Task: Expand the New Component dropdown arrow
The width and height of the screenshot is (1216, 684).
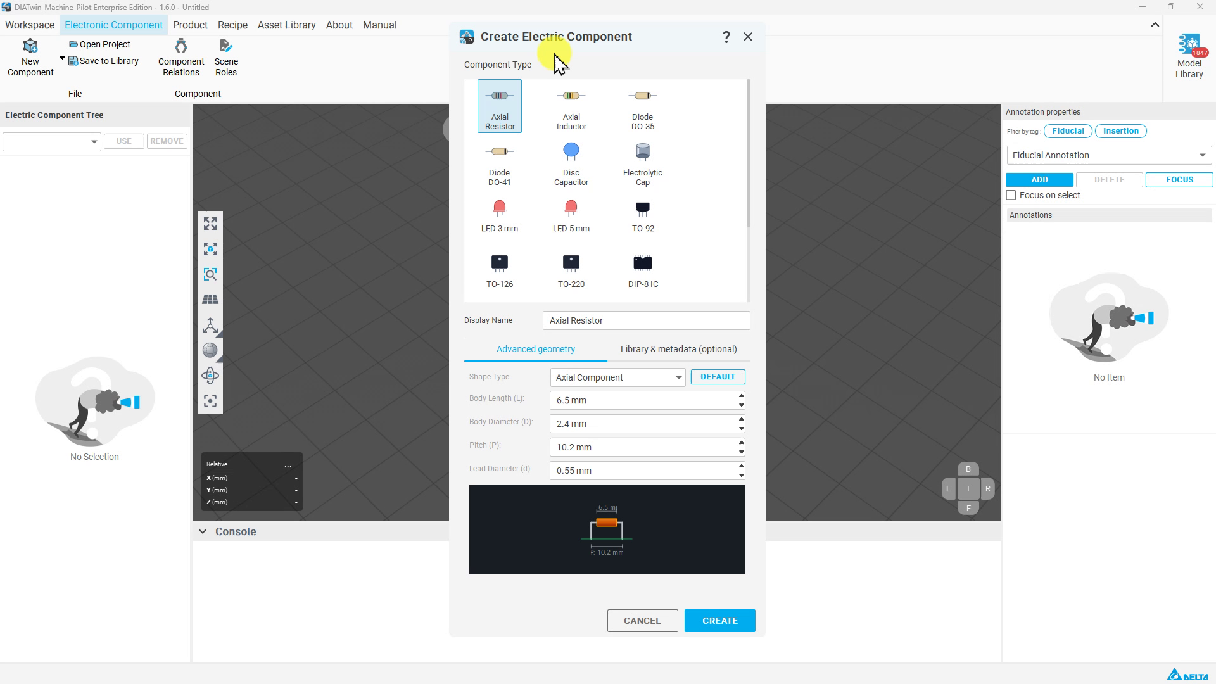Action: [x=62, y=58]
